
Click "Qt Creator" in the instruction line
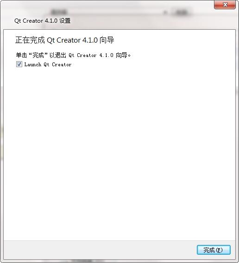(x=82, y=56)
